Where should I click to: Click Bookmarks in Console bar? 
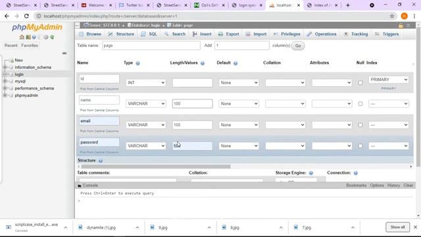356,186
